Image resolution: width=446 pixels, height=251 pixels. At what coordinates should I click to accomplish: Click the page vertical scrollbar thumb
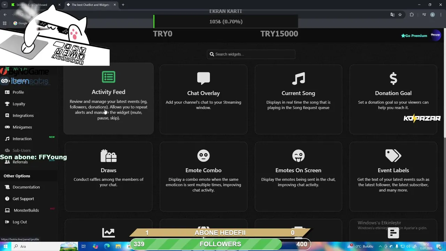(x=444, y=84)
